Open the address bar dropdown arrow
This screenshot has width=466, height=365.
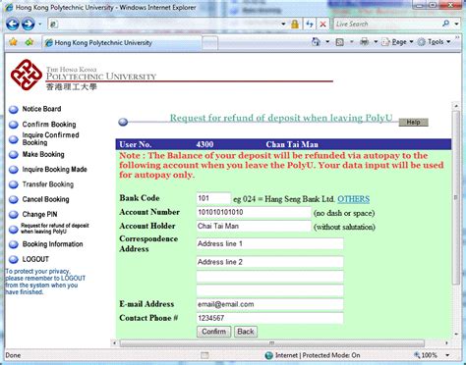click(x=283, y=24)
